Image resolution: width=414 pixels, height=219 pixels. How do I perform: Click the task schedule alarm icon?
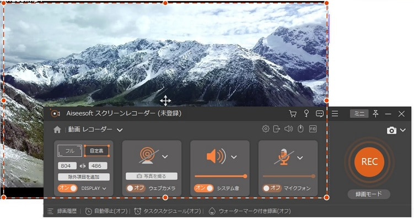tap(138, 211)
